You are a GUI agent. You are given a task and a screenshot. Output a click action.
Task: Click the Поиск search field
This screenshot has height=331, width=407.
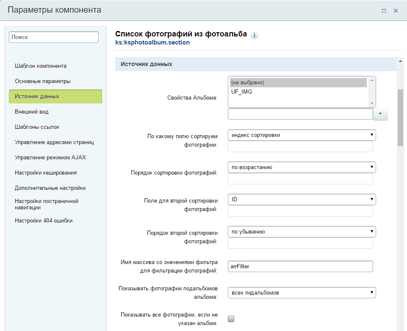(x=54, y=37)
